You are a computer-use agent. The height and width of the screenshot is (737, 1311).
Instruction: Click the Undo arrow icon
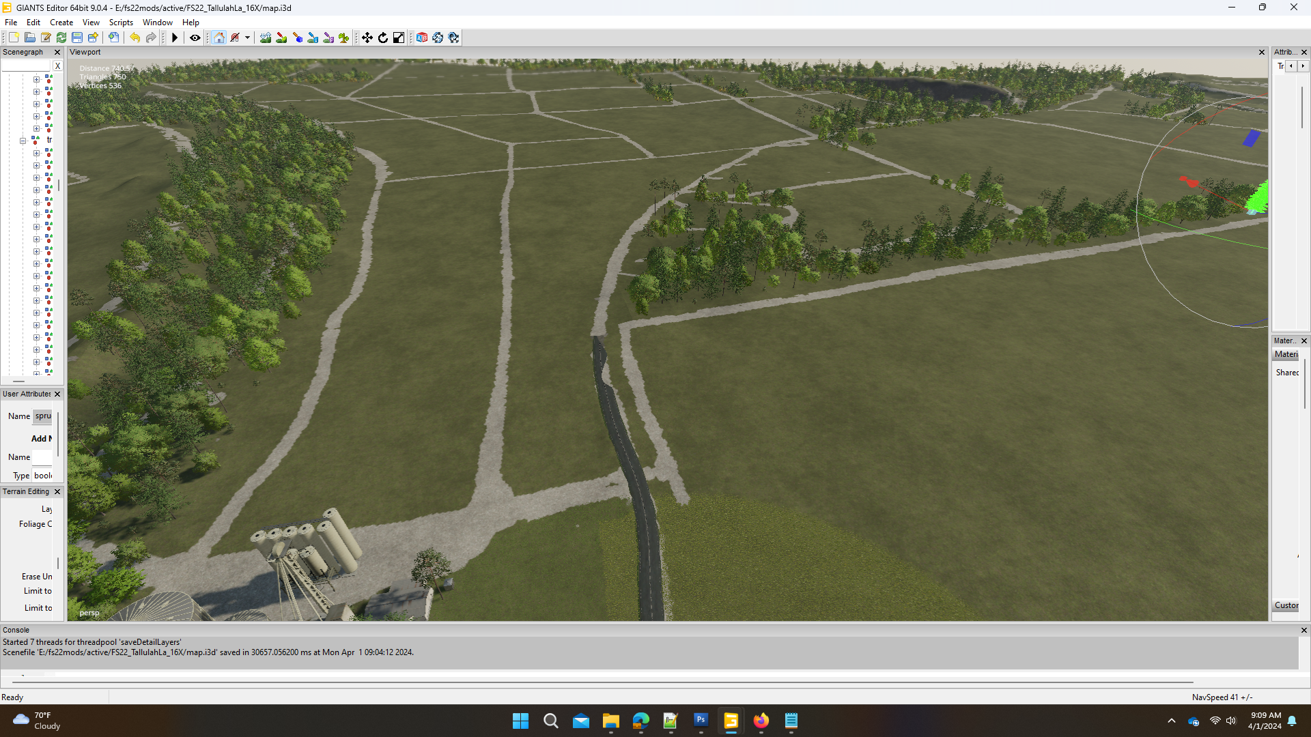tap(135, 38)
